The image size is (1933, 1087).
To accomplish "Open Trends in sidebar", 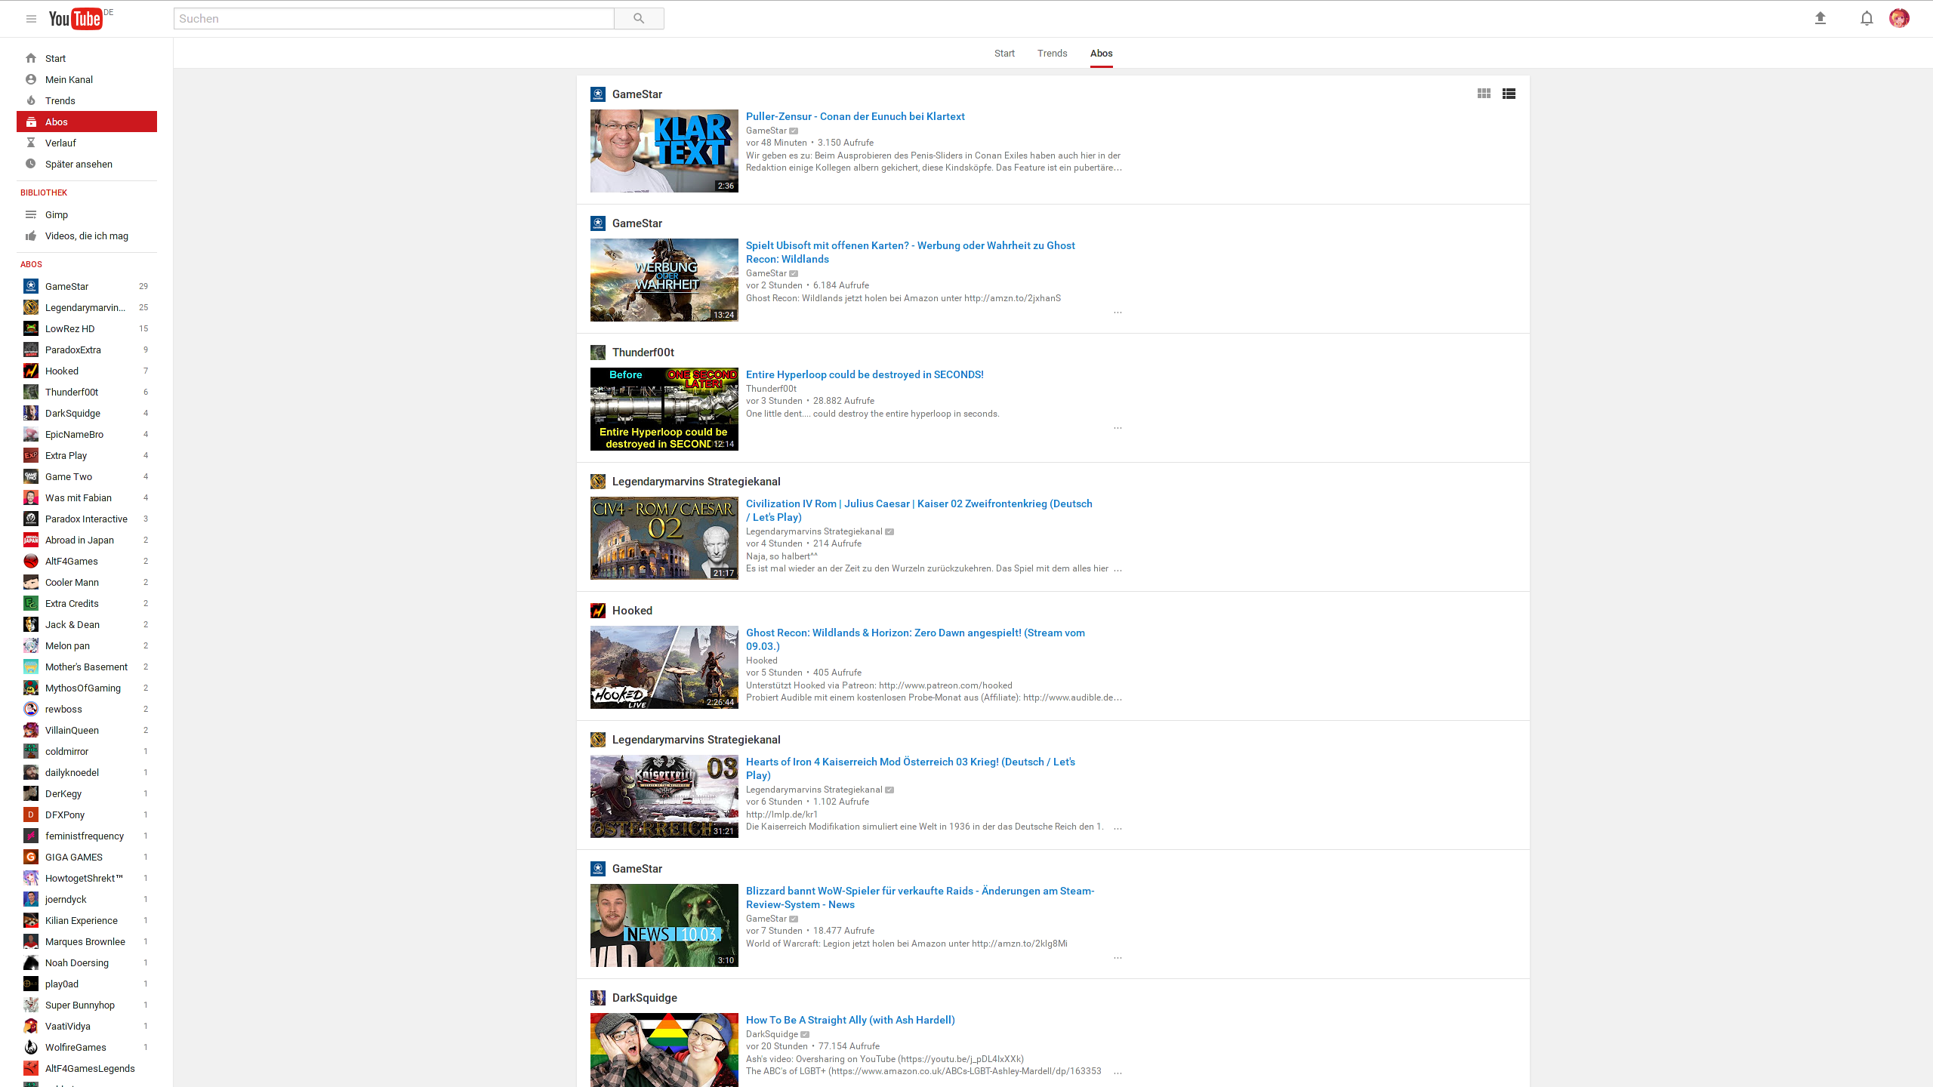I will point(87,100).
